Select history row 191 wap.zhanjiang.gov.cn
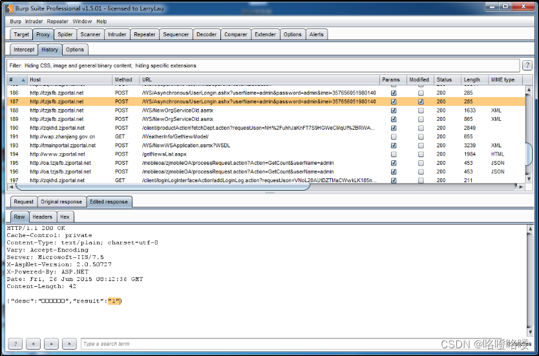The image size is (539, 356). point(266,137)
